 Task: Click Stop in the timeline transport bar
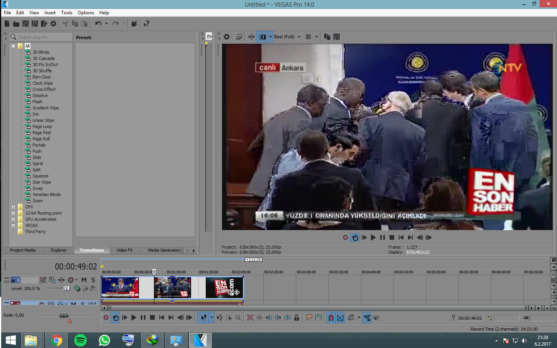[152, 317]
